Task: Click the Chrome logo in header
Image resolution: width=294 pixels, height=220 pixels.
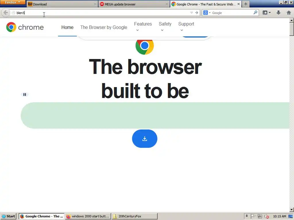Action: click(25, 27)
